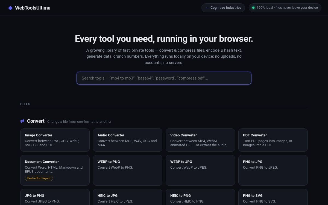Focus the Search tools input field
The height and width of the screenshot is (205, 328).
click(x=164, y=78)
